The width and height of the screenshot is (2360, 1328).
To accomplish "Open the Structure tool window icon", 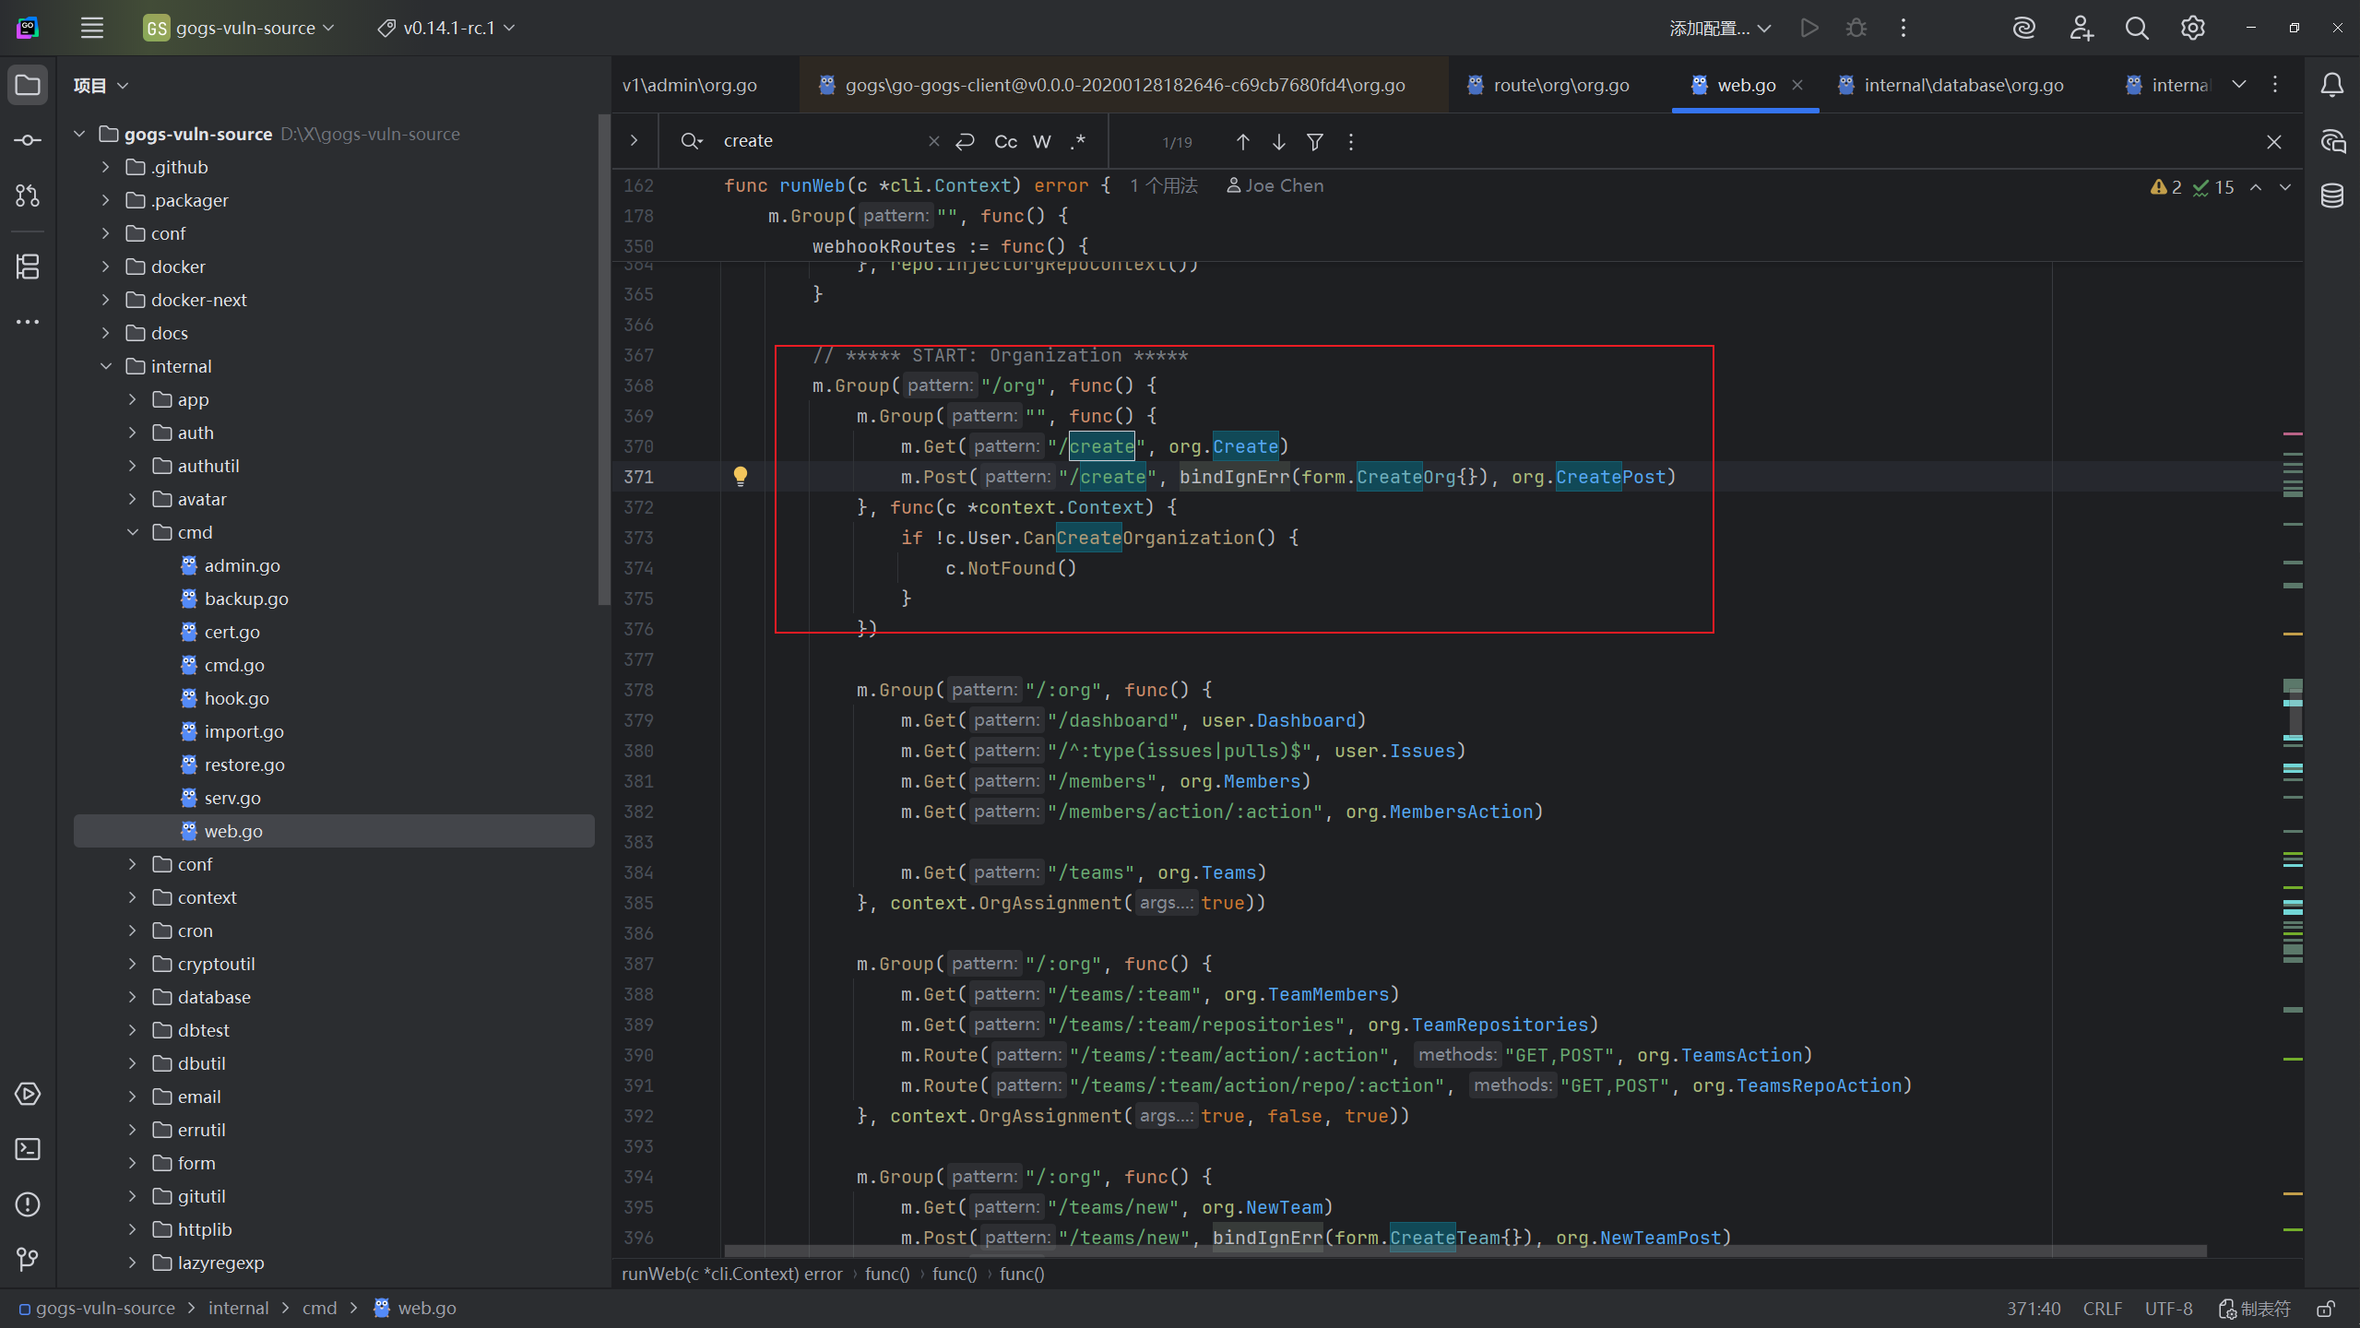I will pos(28,267).
